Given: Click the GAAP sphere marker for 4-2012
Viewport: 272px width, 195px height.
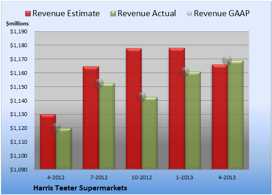Looking at the screenshot, I should (x=56, y=128).
